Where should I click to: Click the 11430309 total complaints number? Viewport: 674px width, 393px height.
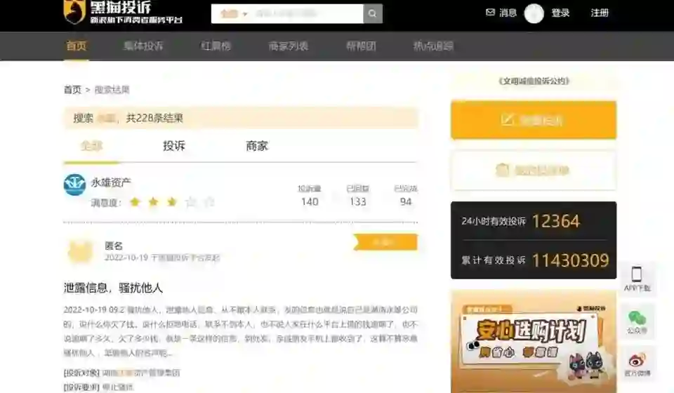[570, 260]
